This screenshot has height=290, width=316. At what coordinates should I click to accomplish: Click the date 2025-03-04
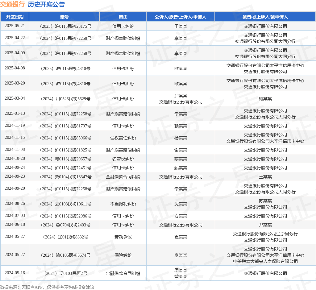(x=15, y=98)
